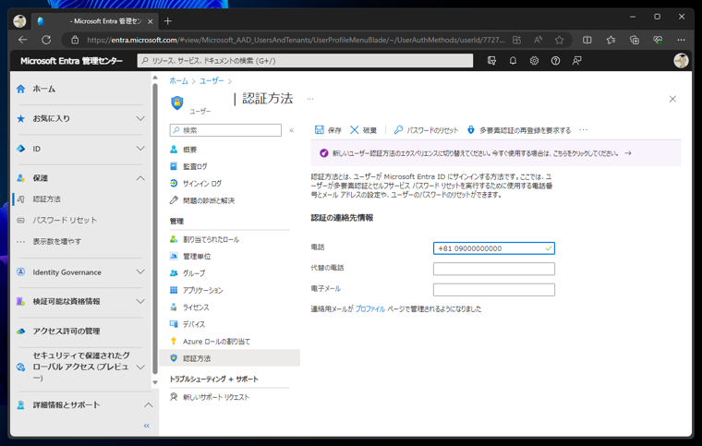The image size is (702, 446).
Task: Reload the page with the refresh icon
Action: [x=46, y=40]
